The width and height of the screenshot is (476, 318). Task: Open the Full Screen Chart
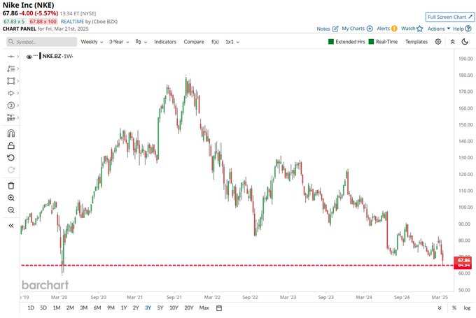449,17
